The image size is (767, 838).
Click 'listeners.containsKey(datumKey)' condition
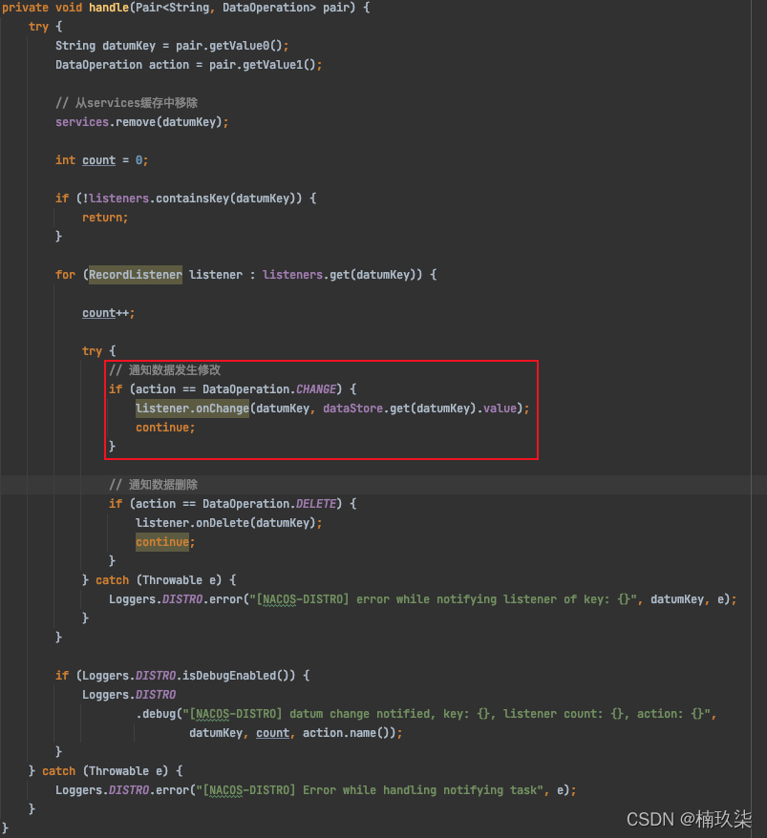[x=192, y=199]
